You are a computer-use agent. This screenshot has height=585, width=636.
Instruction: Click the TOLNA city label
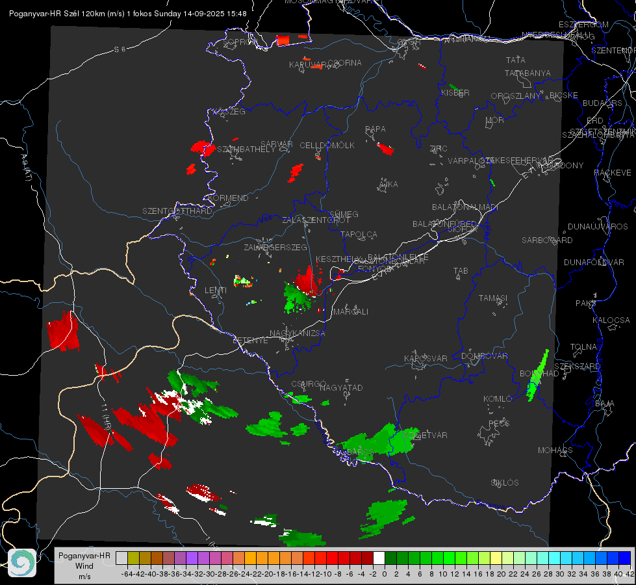pyautogui.click(x=583, y=346)
